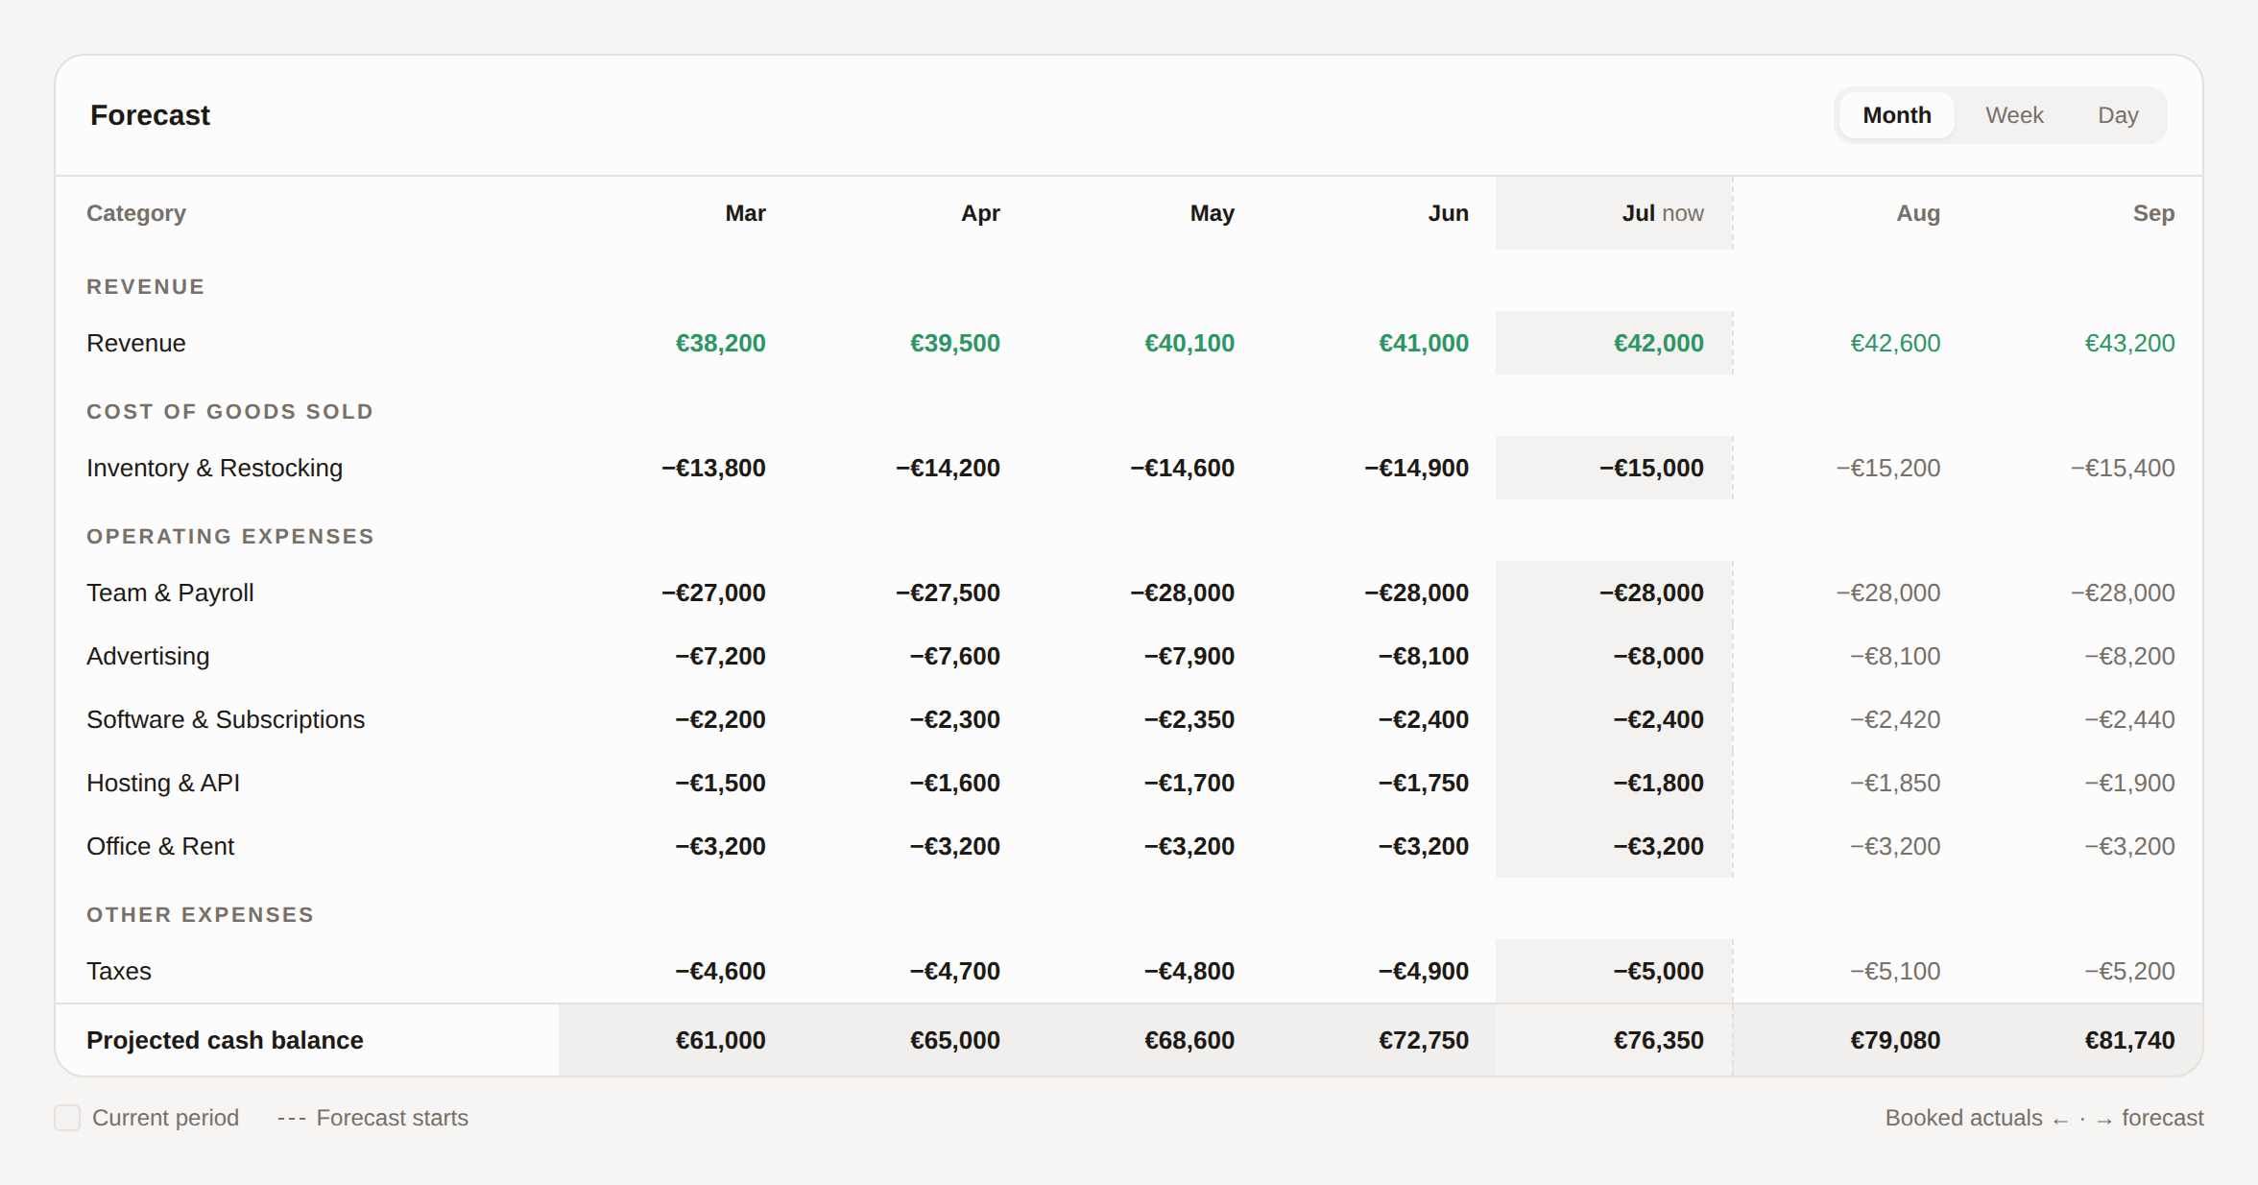Click August software forecast −€2,420
The width and height of the screenshot is (2258, 1185).
pos(1895,719)
